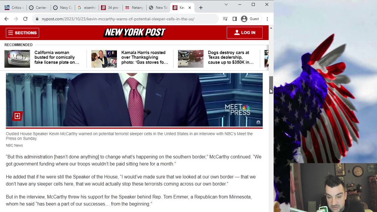Open the Sections menu

pos(22,33)
